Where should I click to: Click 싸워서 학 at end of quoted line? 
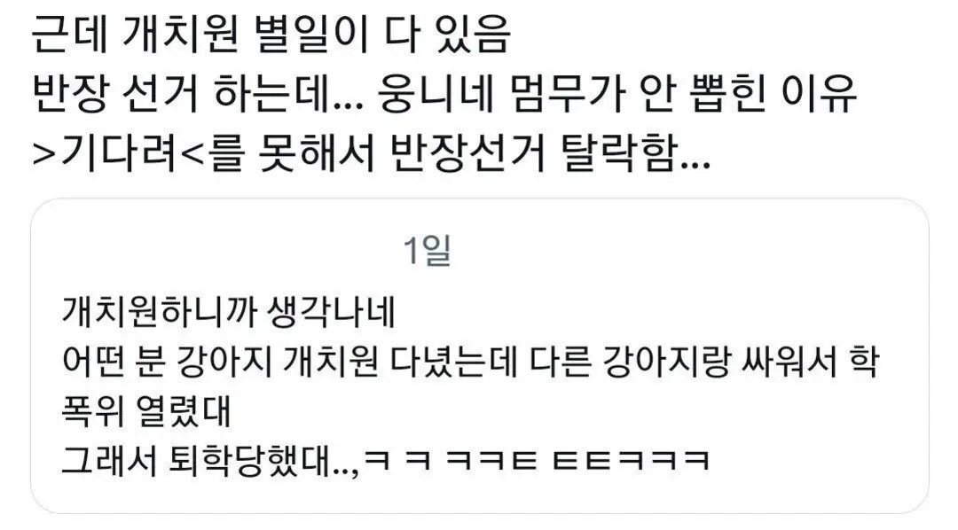coord(810,361)
